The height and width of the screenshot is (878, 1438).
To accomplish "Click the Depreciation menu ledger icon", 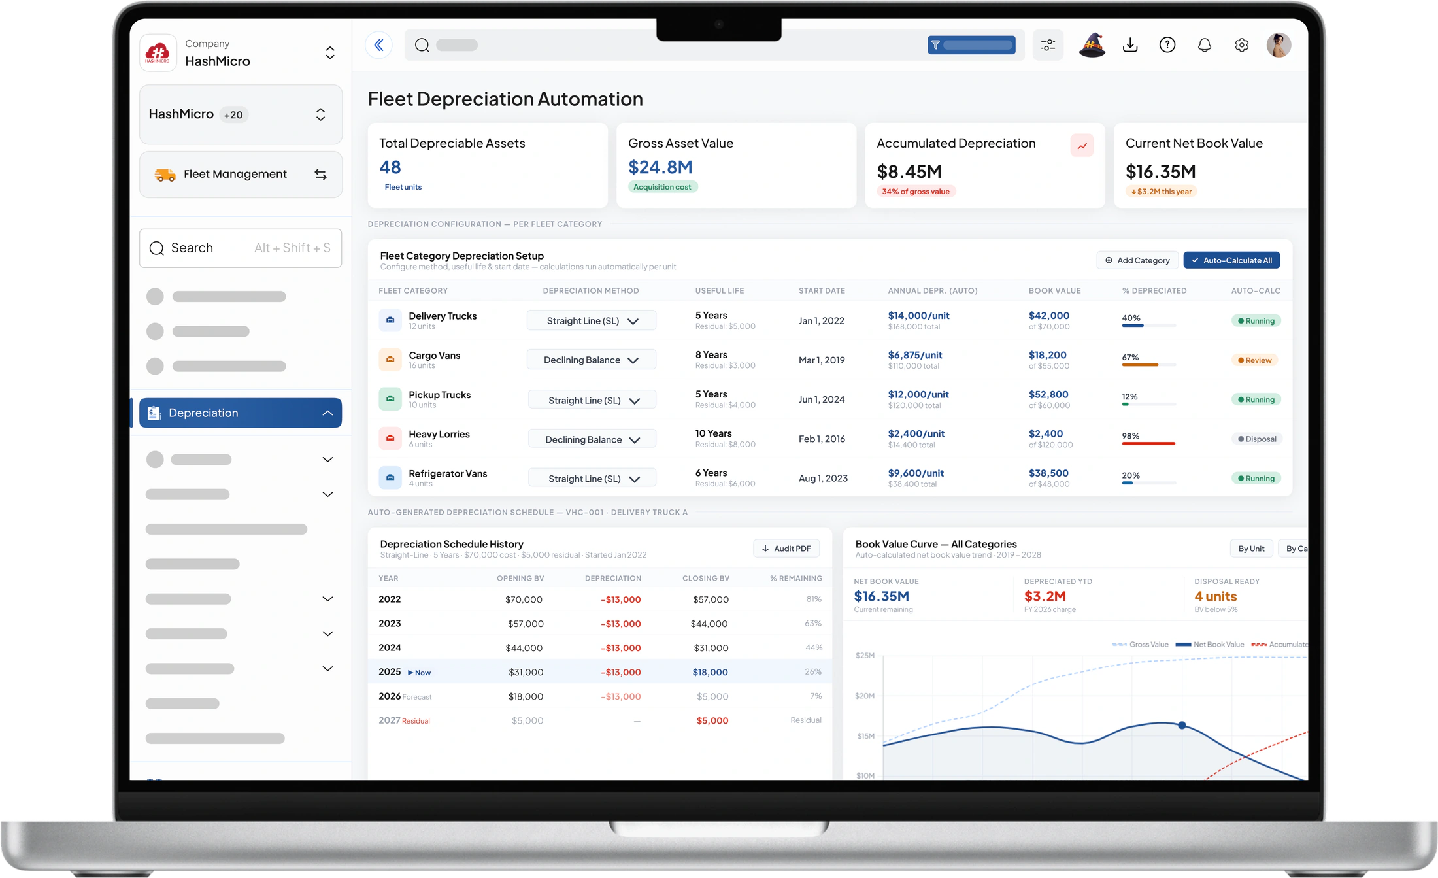I will (154, 413).
